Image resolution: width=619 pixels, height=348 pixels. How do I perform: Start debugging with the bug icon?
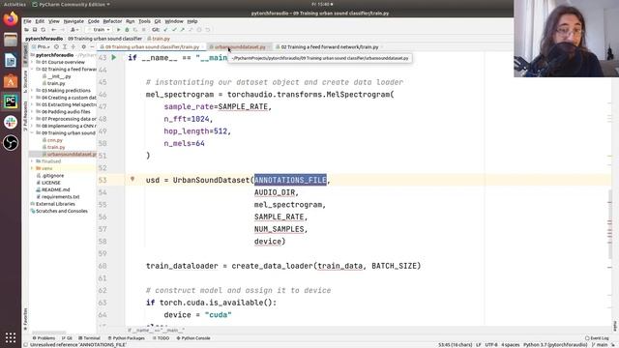tap(127, 30)
